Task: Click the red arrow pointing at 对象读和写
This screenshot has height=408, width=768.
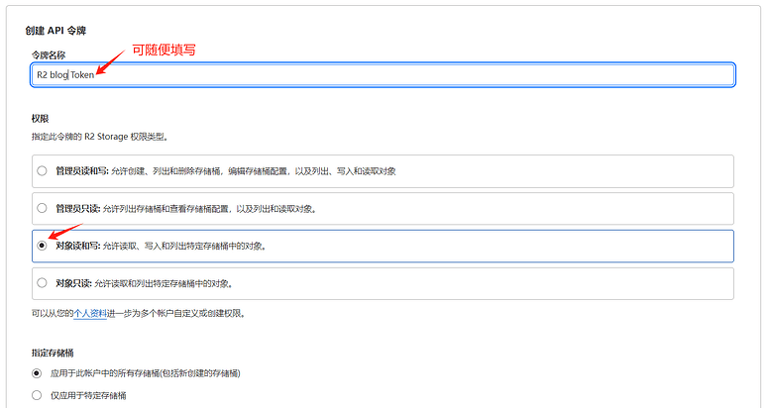Action: point(63,234)
